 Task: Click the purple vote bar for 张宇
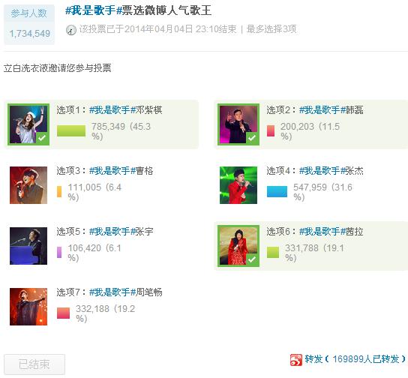pyautogui.click(x=59, y=252)
